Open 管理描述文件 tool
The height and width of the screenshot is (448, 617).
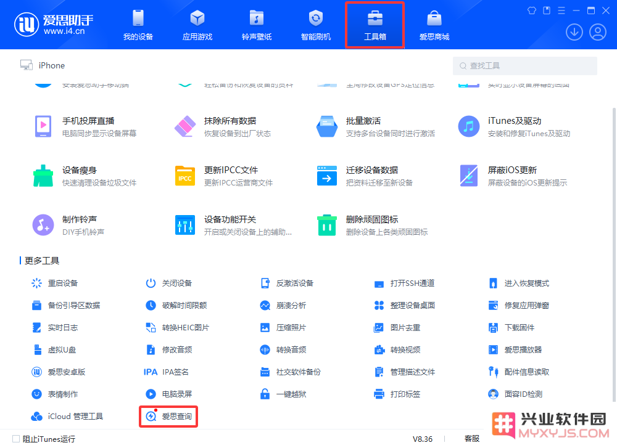(405, 372)
